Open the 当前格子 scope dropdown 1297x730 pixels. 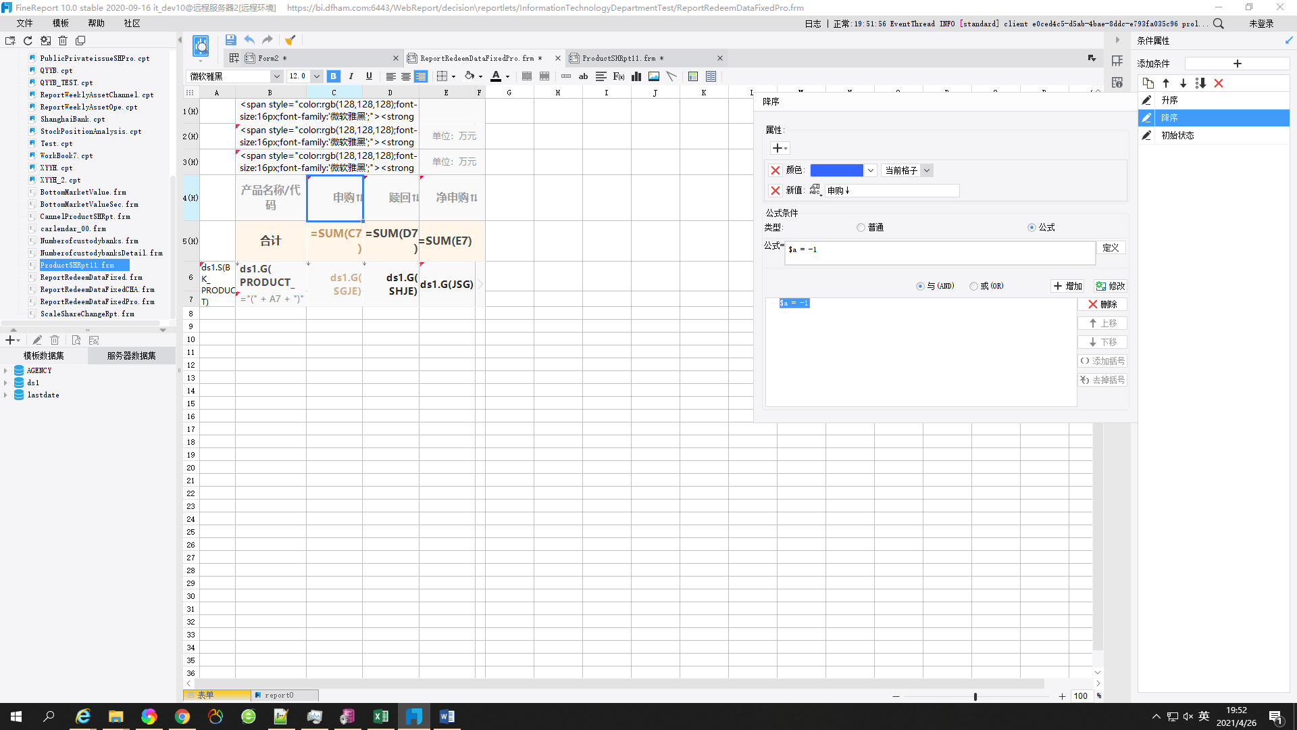[927, 170]
